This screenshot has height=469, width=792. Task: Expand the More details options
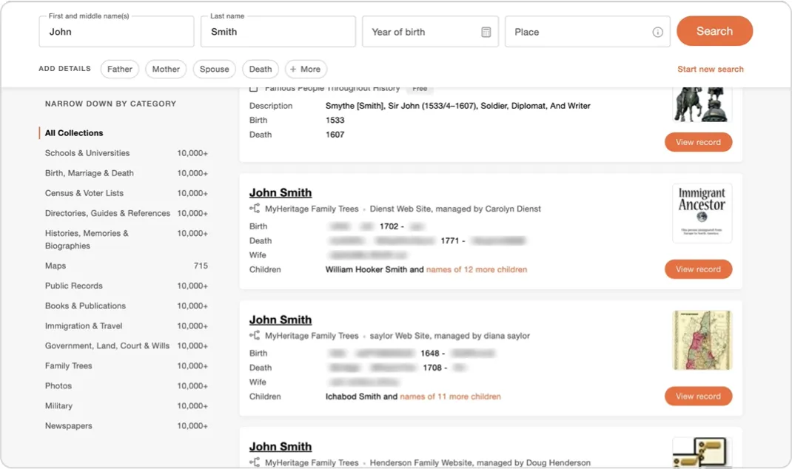pyautogui.click(x=306, y=69)
